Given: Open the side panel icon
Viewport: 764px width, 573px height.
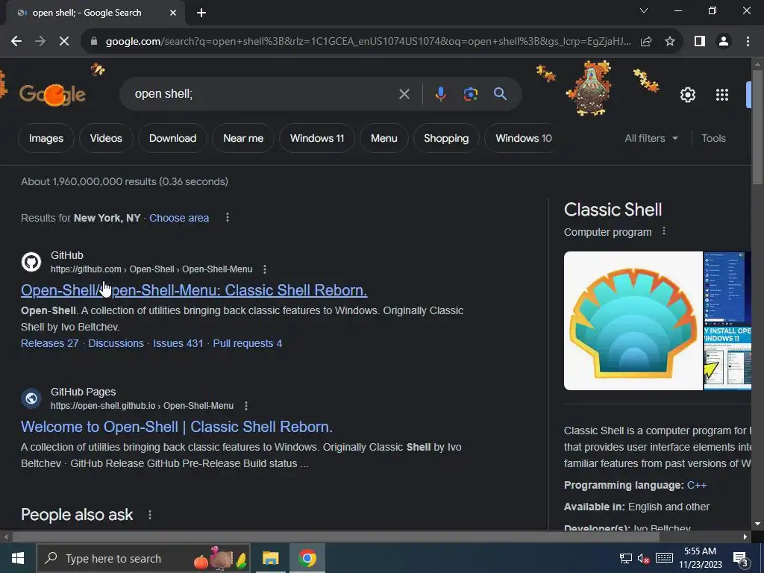Looking at the screenshot, I should (x=700, y=42).
